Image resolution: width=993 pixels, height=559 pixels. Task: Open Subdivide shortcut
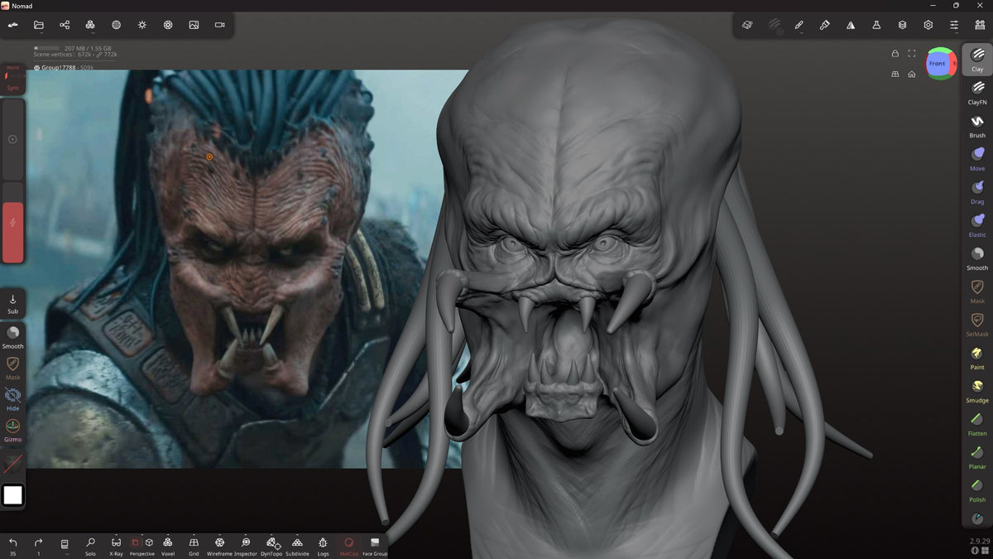pyautogui.click(x=297, y=546)
